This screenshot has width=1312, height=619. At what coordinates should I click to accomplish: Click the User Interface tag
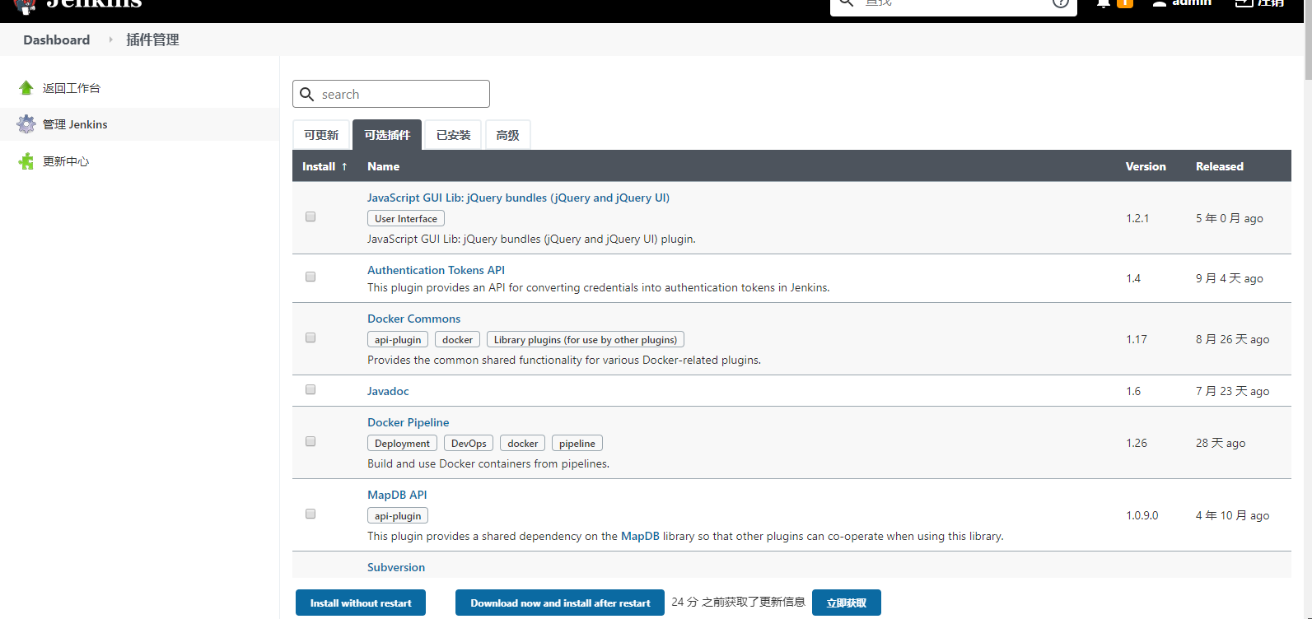point(406,218)
